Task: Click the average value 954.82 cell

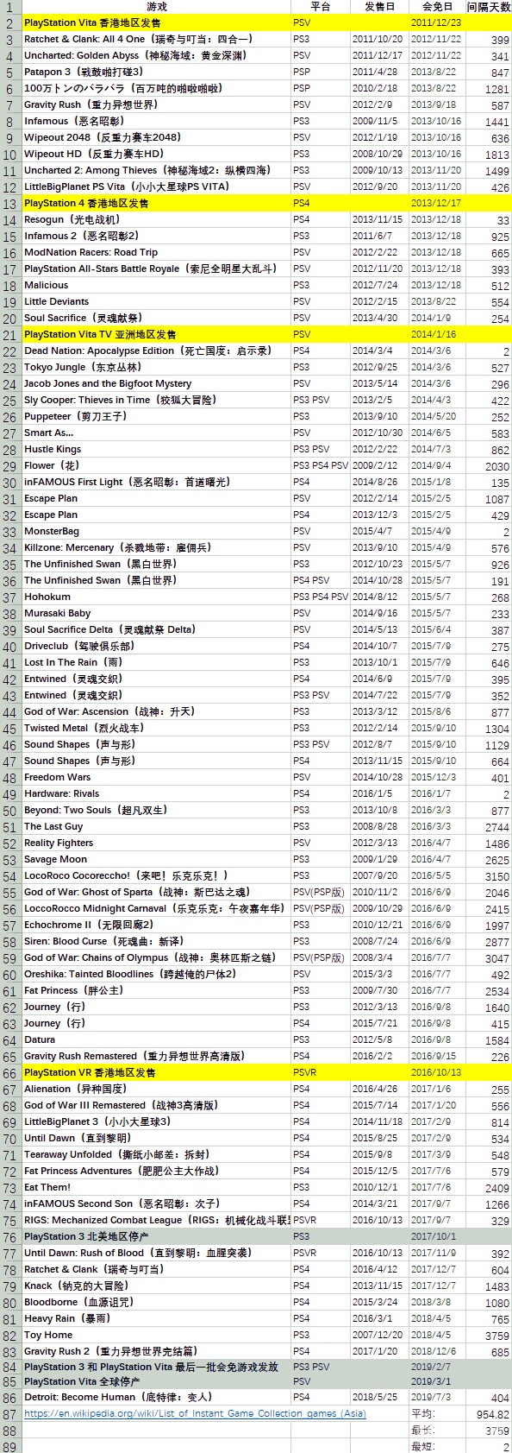Action: 489,1414
